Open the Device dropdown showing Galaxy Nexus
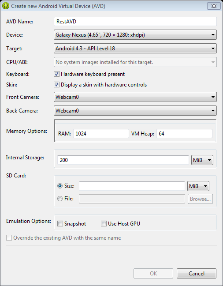This screenshot has height=286, width=223. [135, 35]
